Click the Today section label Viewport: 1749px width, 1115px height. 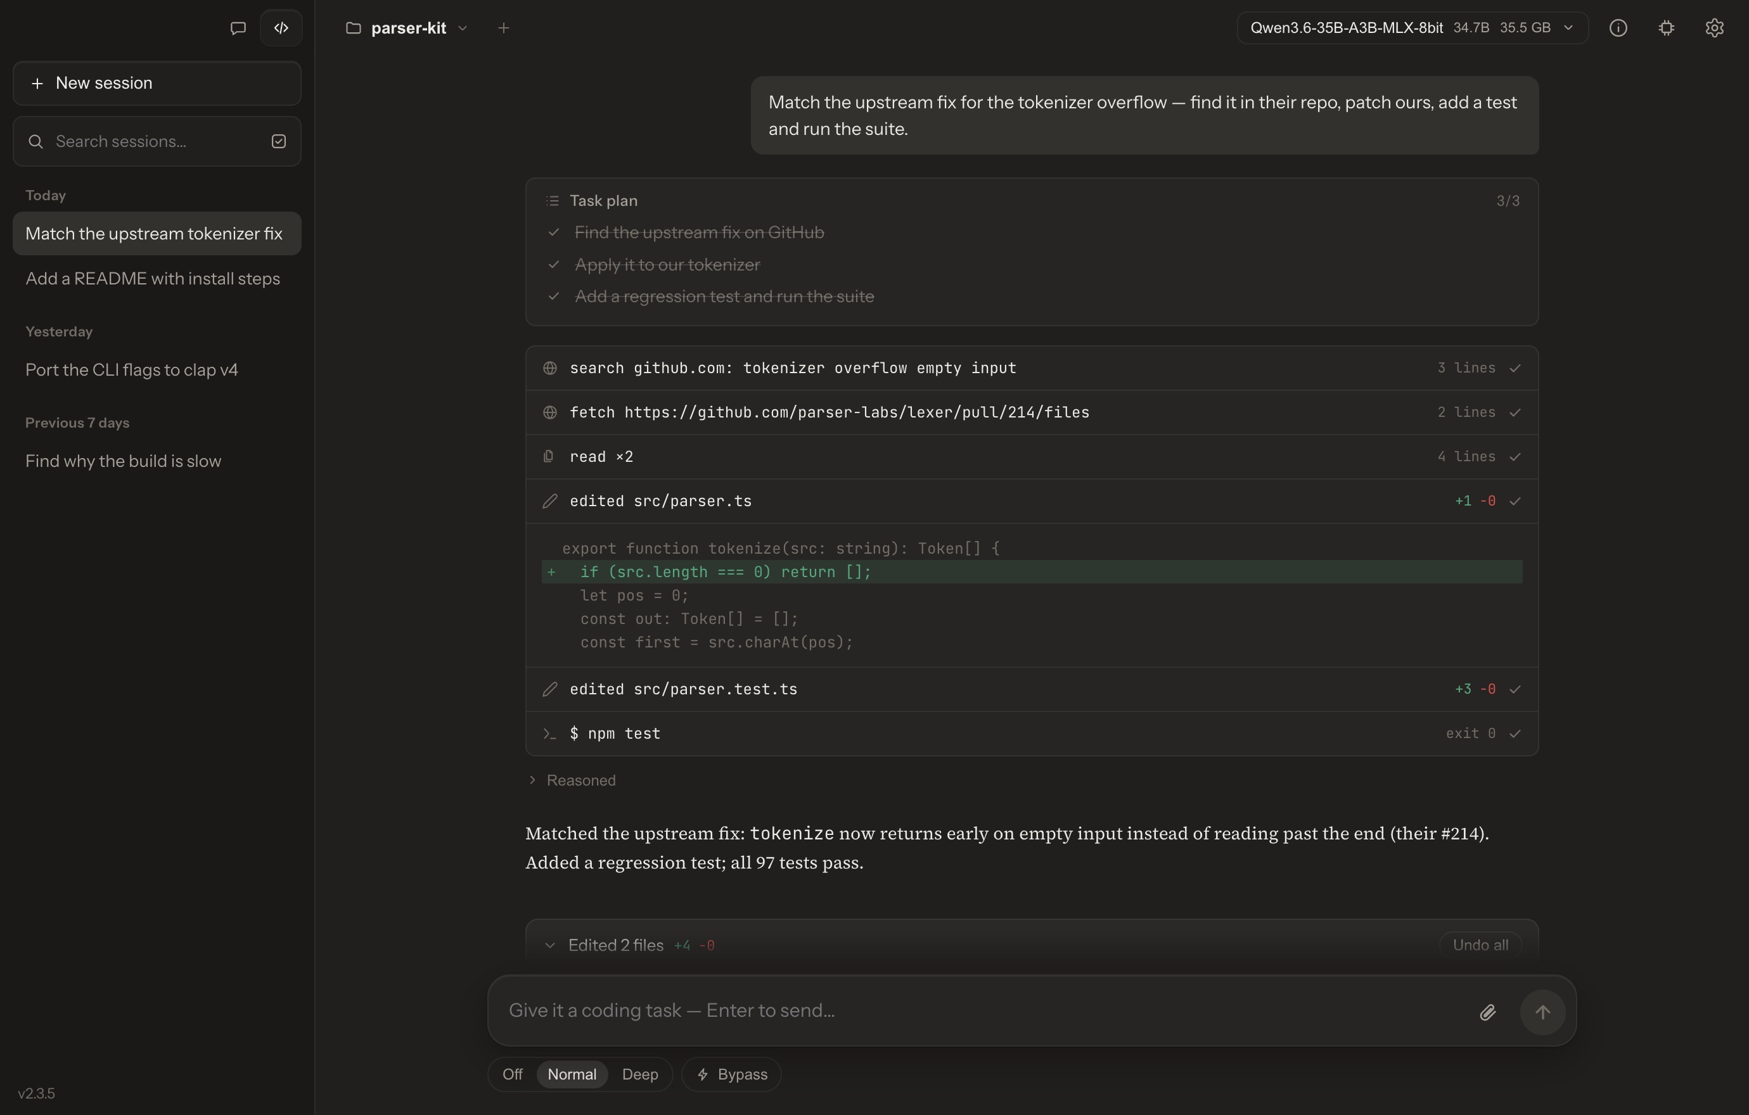46,195
